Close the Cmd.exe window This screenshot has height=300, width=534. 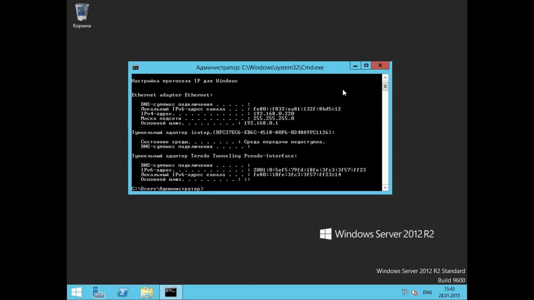(x=380, y=65)
